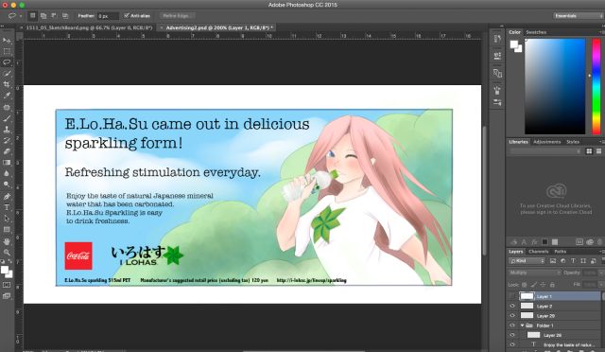Hide Layer 28 via eye icon
The width and height of the screenshot is (605, 352).
coord(512,335)
